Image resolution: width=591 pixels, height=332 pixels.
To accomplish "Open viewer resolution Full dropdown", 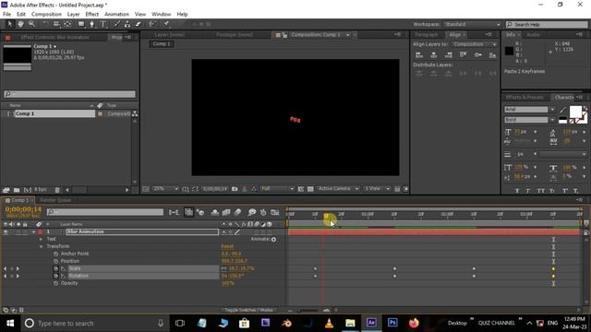I will [x=277, y=188].
